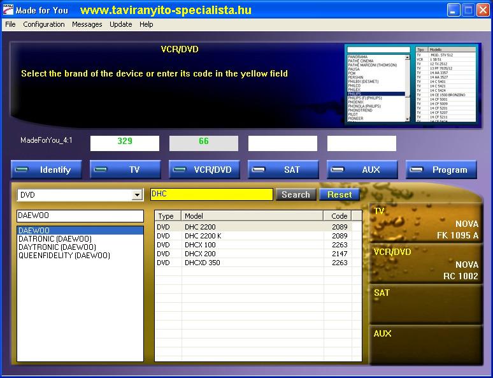Click the Made for You app icon
Viewport: 493px width, 378px height.
(x=8, y=10)
